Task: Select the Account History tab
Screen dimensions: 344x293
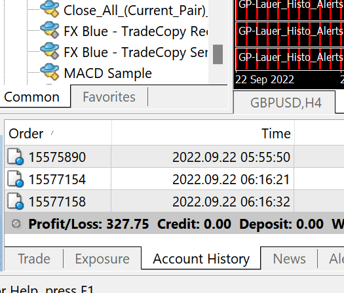Action: pyautogui.click(x=201, y=259)
